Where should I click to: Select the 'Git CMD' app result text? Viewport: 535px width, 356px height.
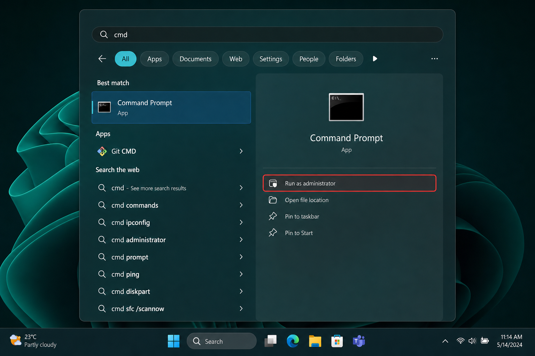[x=124, y=151]
